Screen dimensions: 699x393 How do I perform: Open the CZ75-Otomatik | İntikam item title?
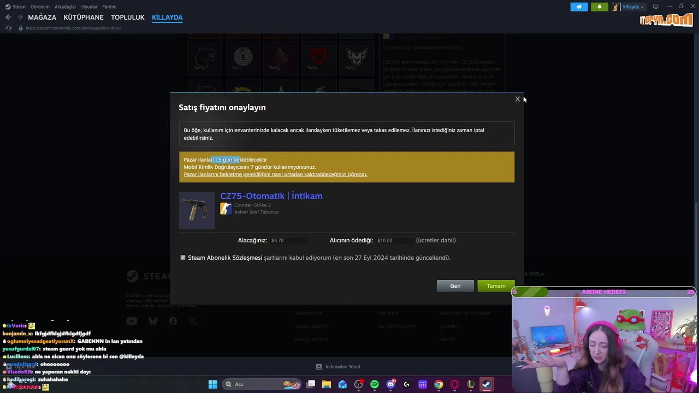point(271,196)
